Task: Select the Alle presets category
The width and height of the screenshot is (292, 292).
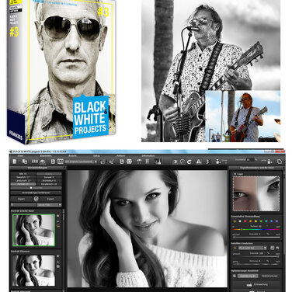Action: 23,174
